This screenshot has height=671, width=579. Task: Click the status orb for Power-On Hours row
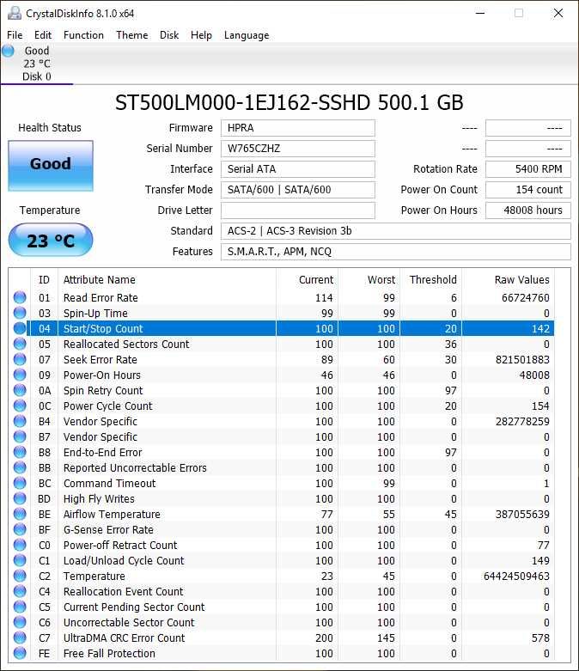(20, 375)
